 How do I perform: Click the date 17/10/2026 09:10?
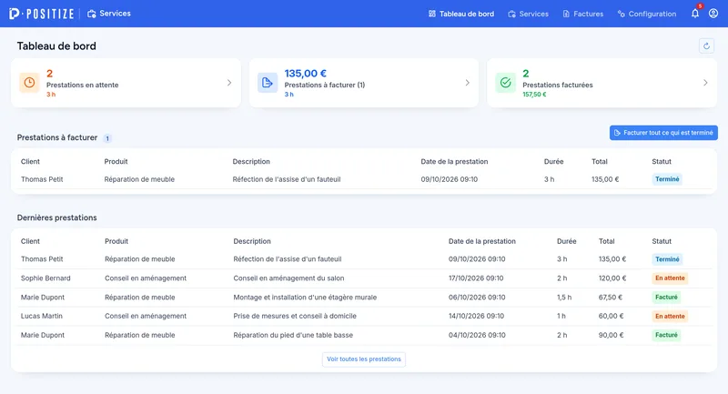pyautogui.click(x=476, y=278)
